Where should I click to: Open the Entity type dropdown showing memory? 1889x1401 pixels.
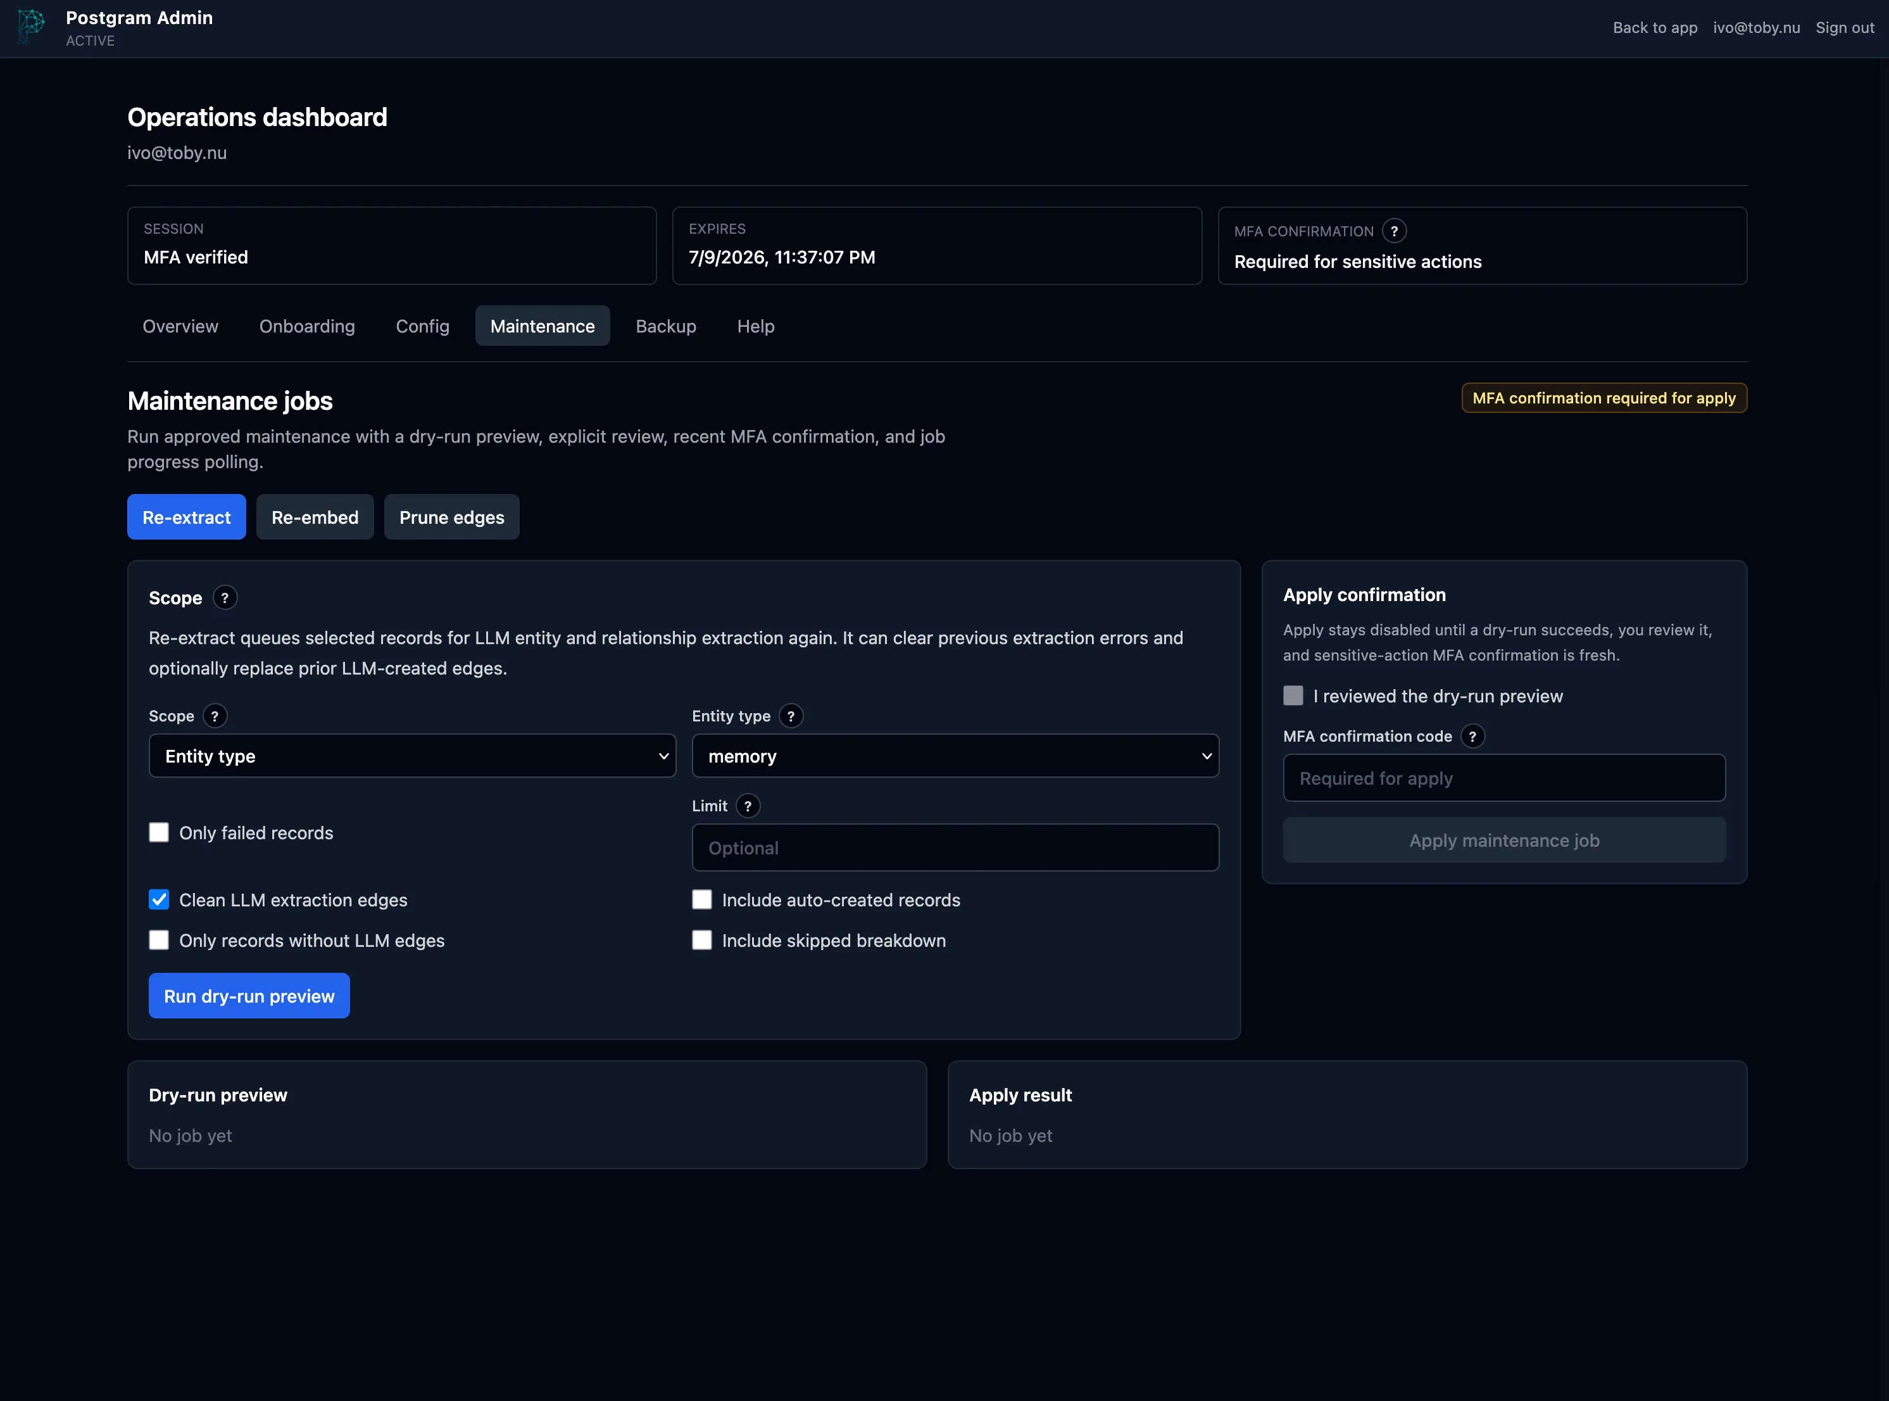click(956, 756)
